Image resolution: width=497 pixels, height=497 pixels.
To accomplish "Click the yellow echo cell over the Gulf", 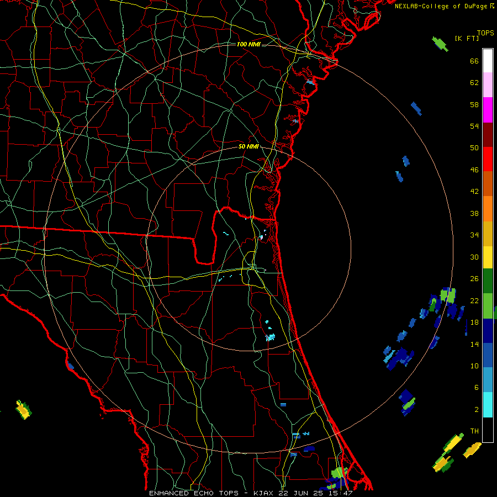I will [x=23, y=410].
